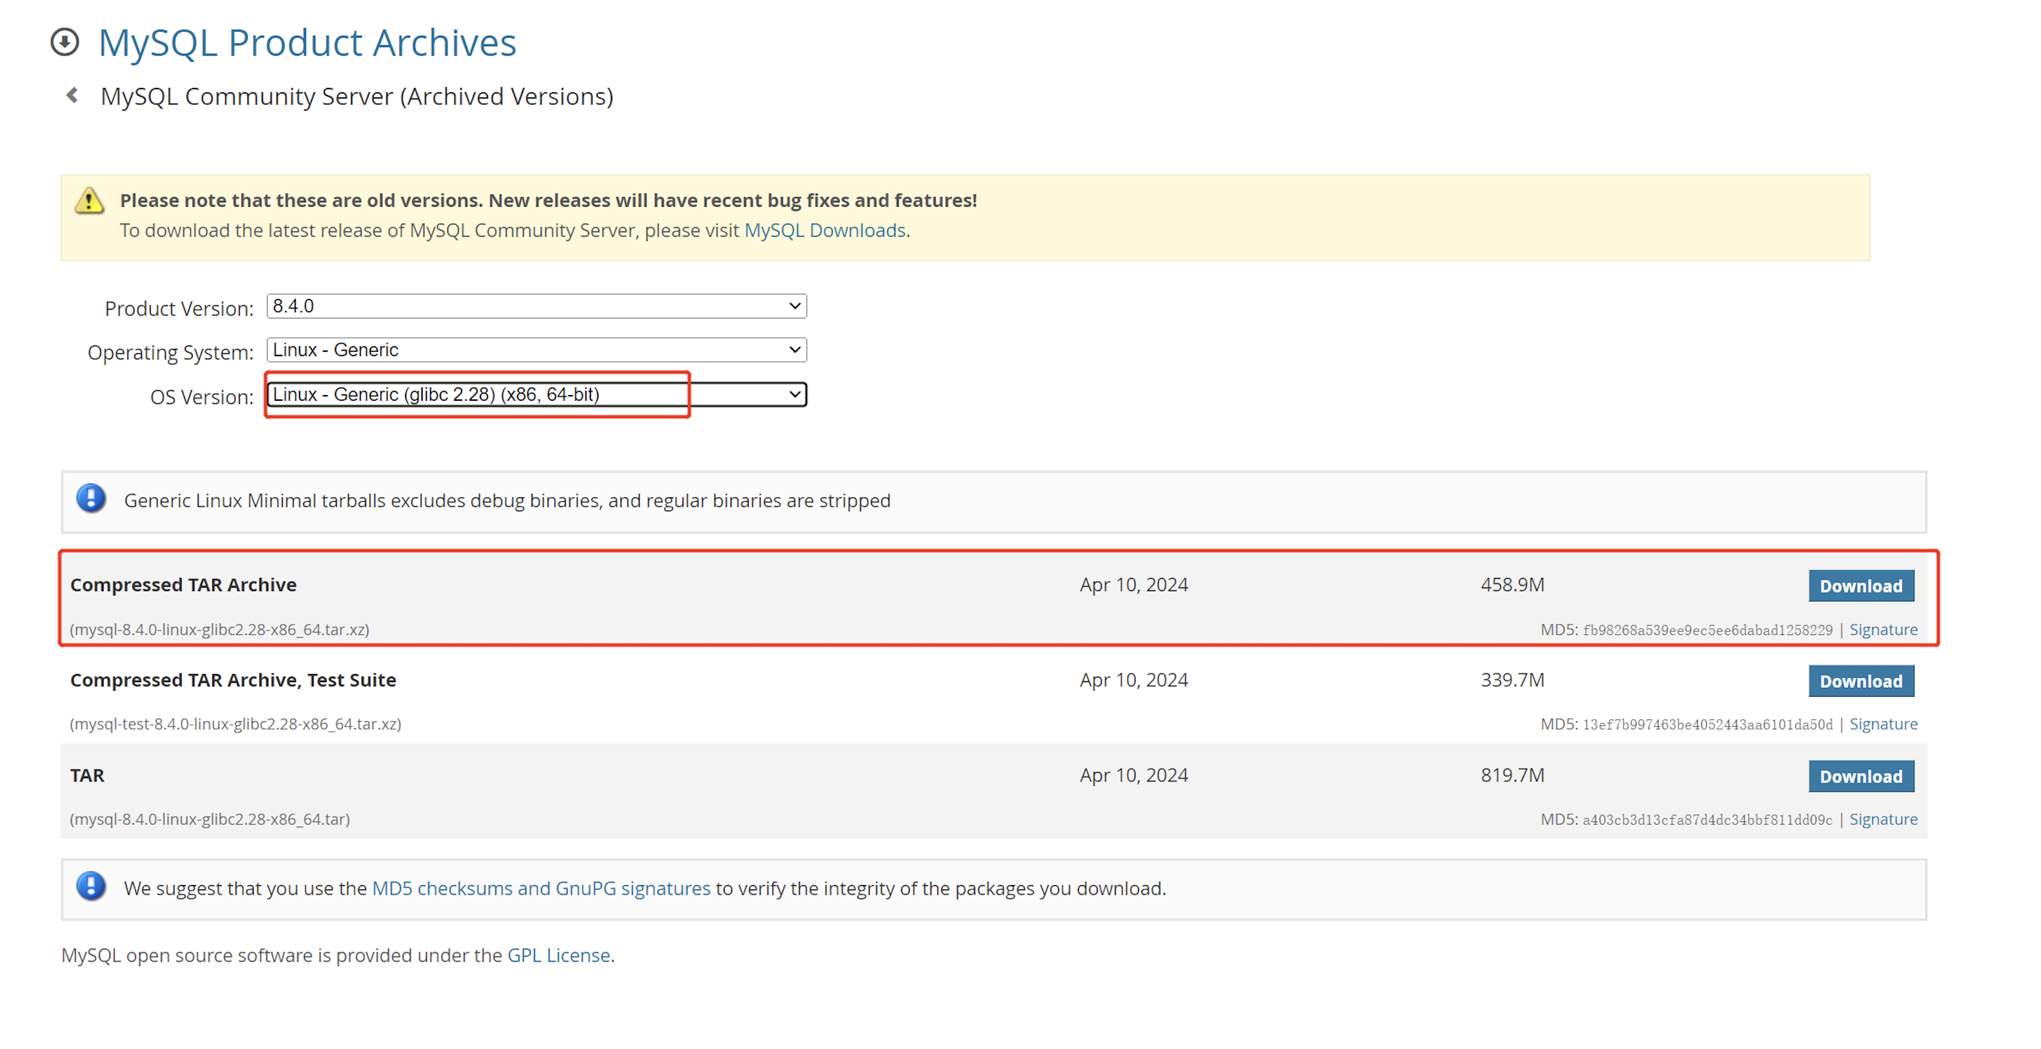Click the MD5 hash fb98268a539ee9ec5ee6dabad1258229
This screenshot has height=1049, width=2041.
(x=1708, y=631)
